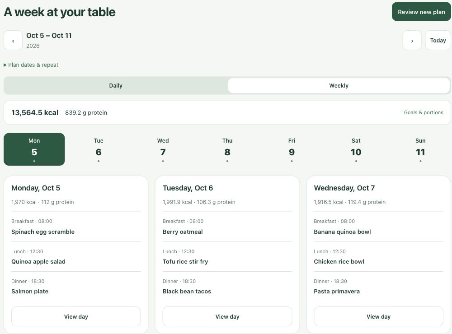Open the Tofu rice stir fry lunch
This screenshot has height=334, width=452.
(185, 261)
